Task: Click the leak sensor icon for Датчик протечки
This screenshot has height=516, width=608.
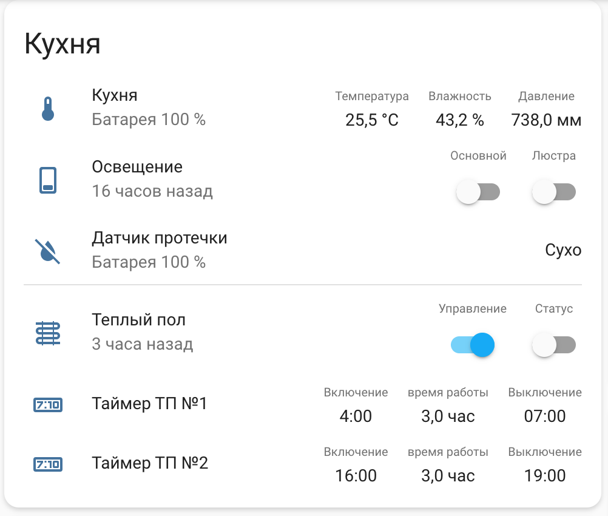Action: click(x=47, y=251)
